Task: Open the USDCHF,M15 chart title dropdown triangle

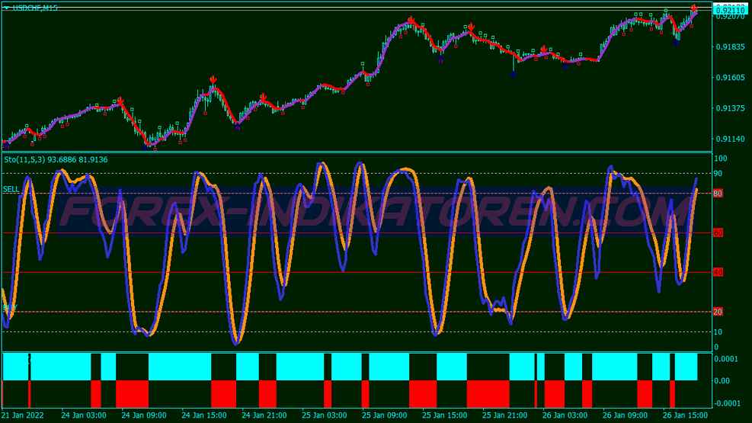Action: [x=6, y=8]
